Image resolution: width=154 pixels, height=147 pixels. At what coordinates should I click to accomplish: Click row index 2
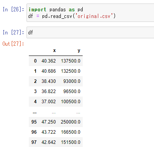coord(35,81)
